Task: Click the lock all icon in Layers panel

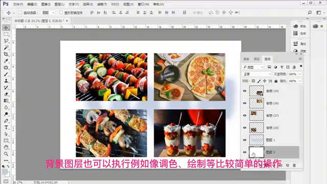Action: click(x=276, y=81)
